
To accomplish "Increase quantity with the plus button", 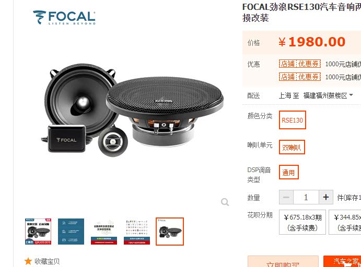I will (326, 197).
